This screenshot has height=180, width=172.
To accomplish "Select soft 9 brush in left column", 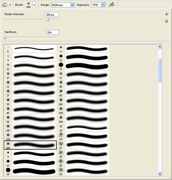I will (x=30, y=57).
